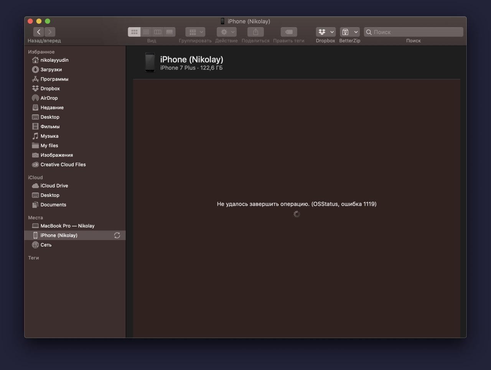Open Сеть in sidebar
This screenshot has width=491, height=370.
75,245
